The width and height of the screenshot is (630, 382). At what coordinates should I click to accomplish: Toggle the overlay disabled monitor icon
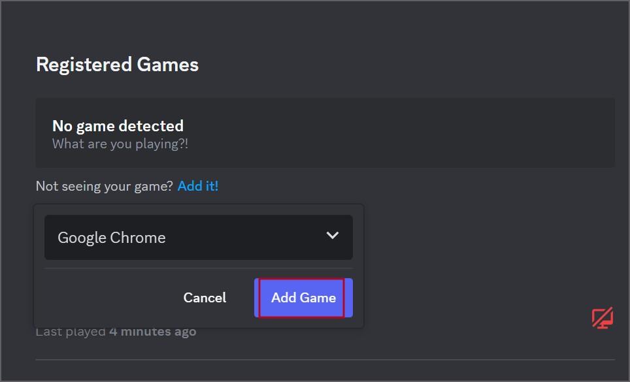(603, 318)
